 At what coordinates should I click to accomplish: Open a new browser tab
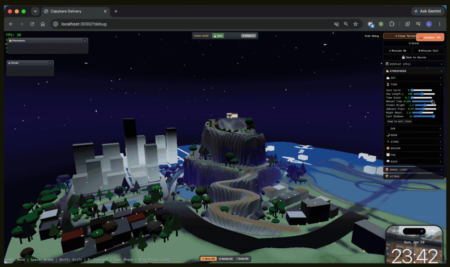click(116, 11)
